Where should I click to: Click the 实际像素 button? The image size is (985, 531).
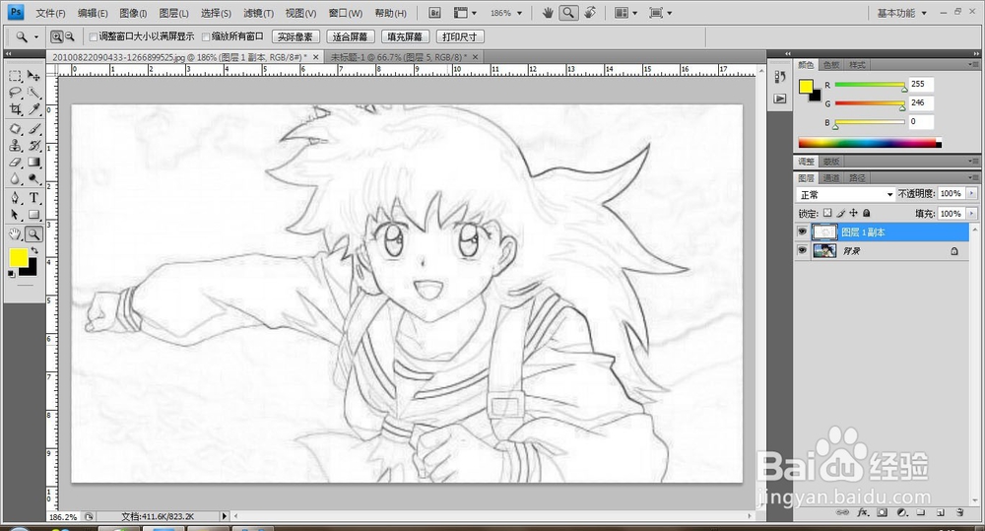point(295,37)
